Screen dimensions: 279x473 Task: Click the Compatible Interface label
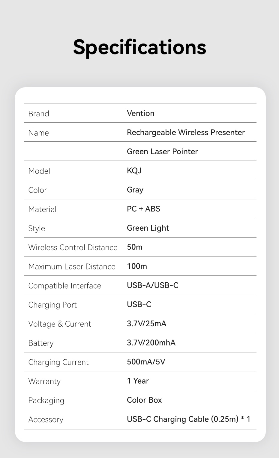[x=64, y=286]
